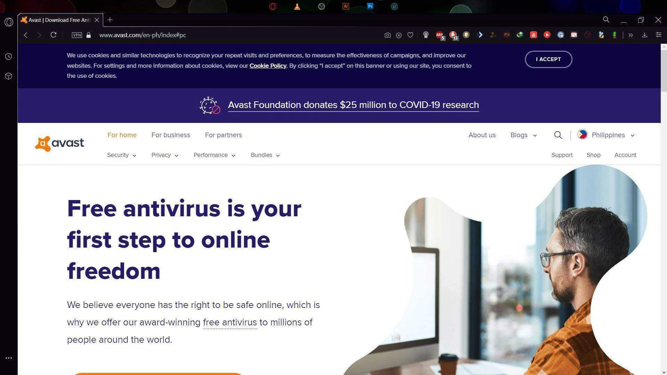This screenshot has height=375, width=667.
Task: Follow the free antivirus text link
Action: 230,323
